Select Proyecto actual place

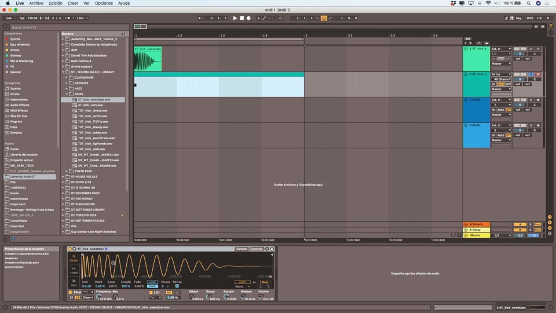point(21,160)
